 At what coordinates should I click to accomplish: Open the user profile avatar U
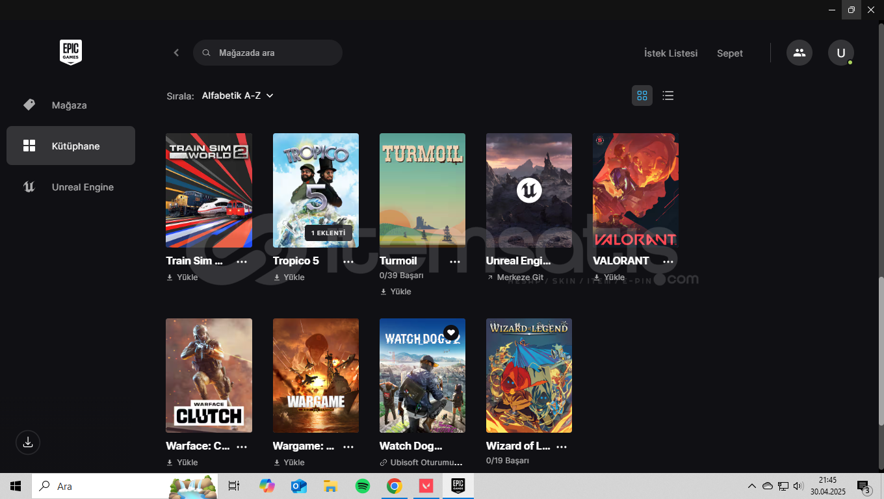(x=840, y=53)
